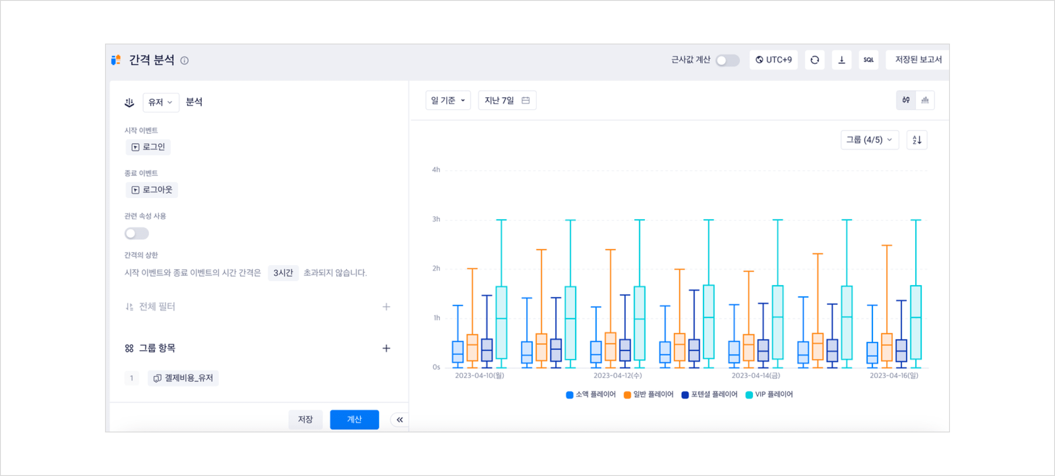This screenshot has height=476, width=1055.
Task: Toggle VIP 플레이어 legend series
Action: click(769, 395)
